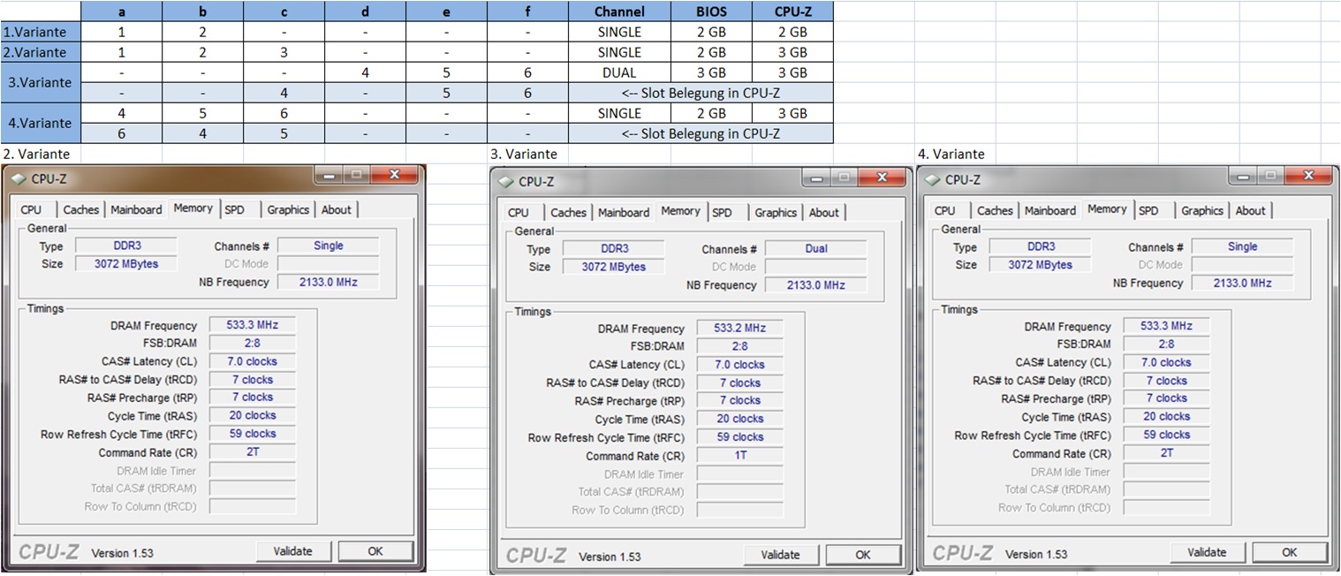
Task: Open Graphics tab in 4. Variante window
Action: (x=1202, y=210)
